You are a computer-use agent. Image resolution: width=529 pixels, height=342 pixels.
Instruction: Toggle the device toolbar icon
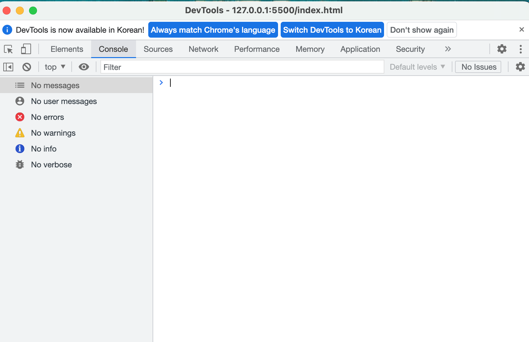(26, 49)
